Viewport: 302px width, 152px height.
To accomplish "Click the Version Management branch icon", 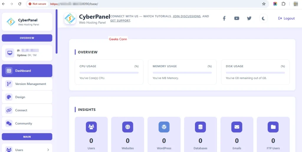I will (9, 84).
